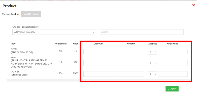This screenshot has width=198, height=100.
Task: Click Remark field for GL1021
Action: (129, 74)
